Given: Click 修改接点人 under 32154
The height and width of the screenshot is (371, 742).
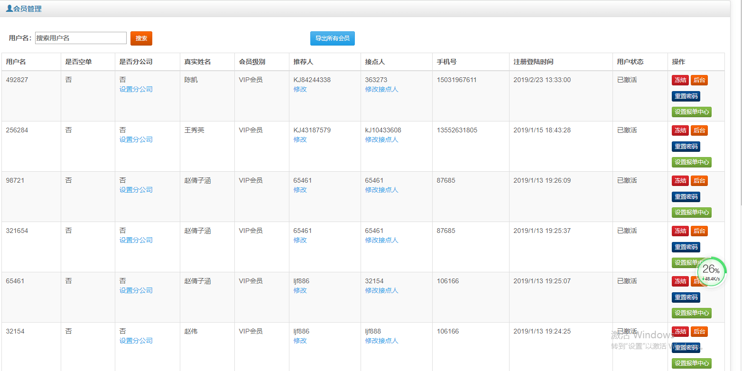Looking at the screenshot, I should coord(381,290).
